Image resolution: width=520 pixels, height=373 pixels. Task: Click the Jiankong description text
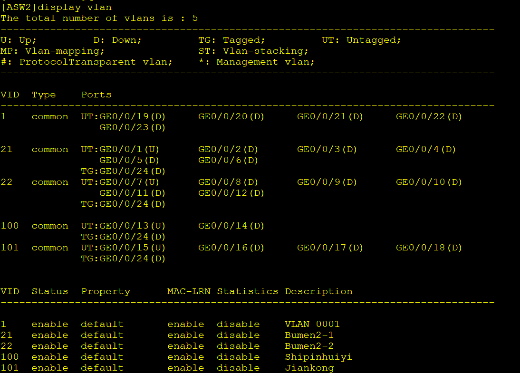(309, 368)
